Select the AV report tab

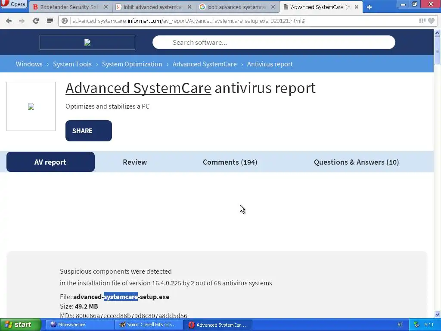click(x=51, y=162)
